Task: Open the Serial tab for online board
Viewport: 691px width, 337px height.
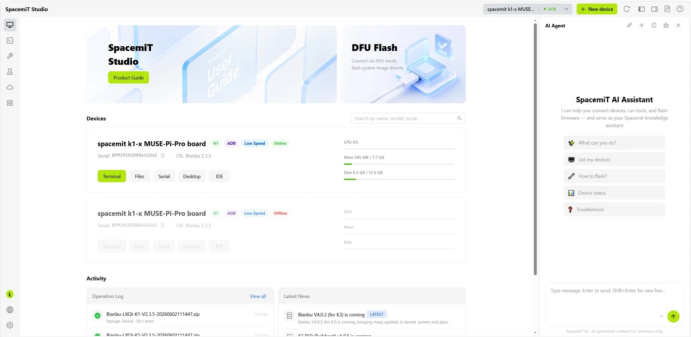Action: [164, 176]
